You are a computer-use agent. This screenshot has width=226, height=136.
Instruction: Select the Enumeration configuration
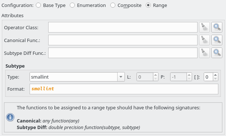click(88, 5)
